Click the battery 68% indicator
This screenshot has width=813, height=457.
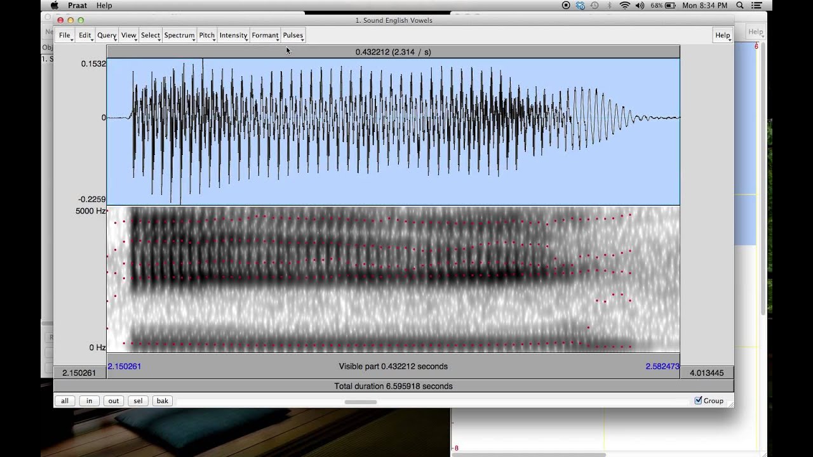664,5
